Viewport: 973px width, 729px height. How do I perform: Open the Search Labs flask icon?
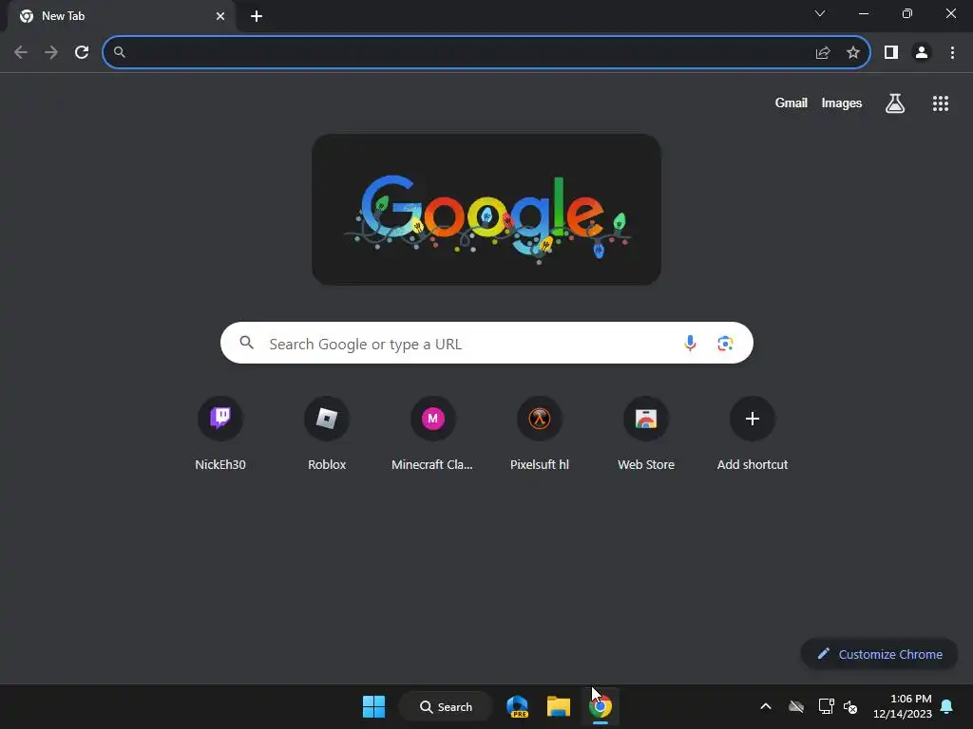pyautogui.click(x=895, y=103)
